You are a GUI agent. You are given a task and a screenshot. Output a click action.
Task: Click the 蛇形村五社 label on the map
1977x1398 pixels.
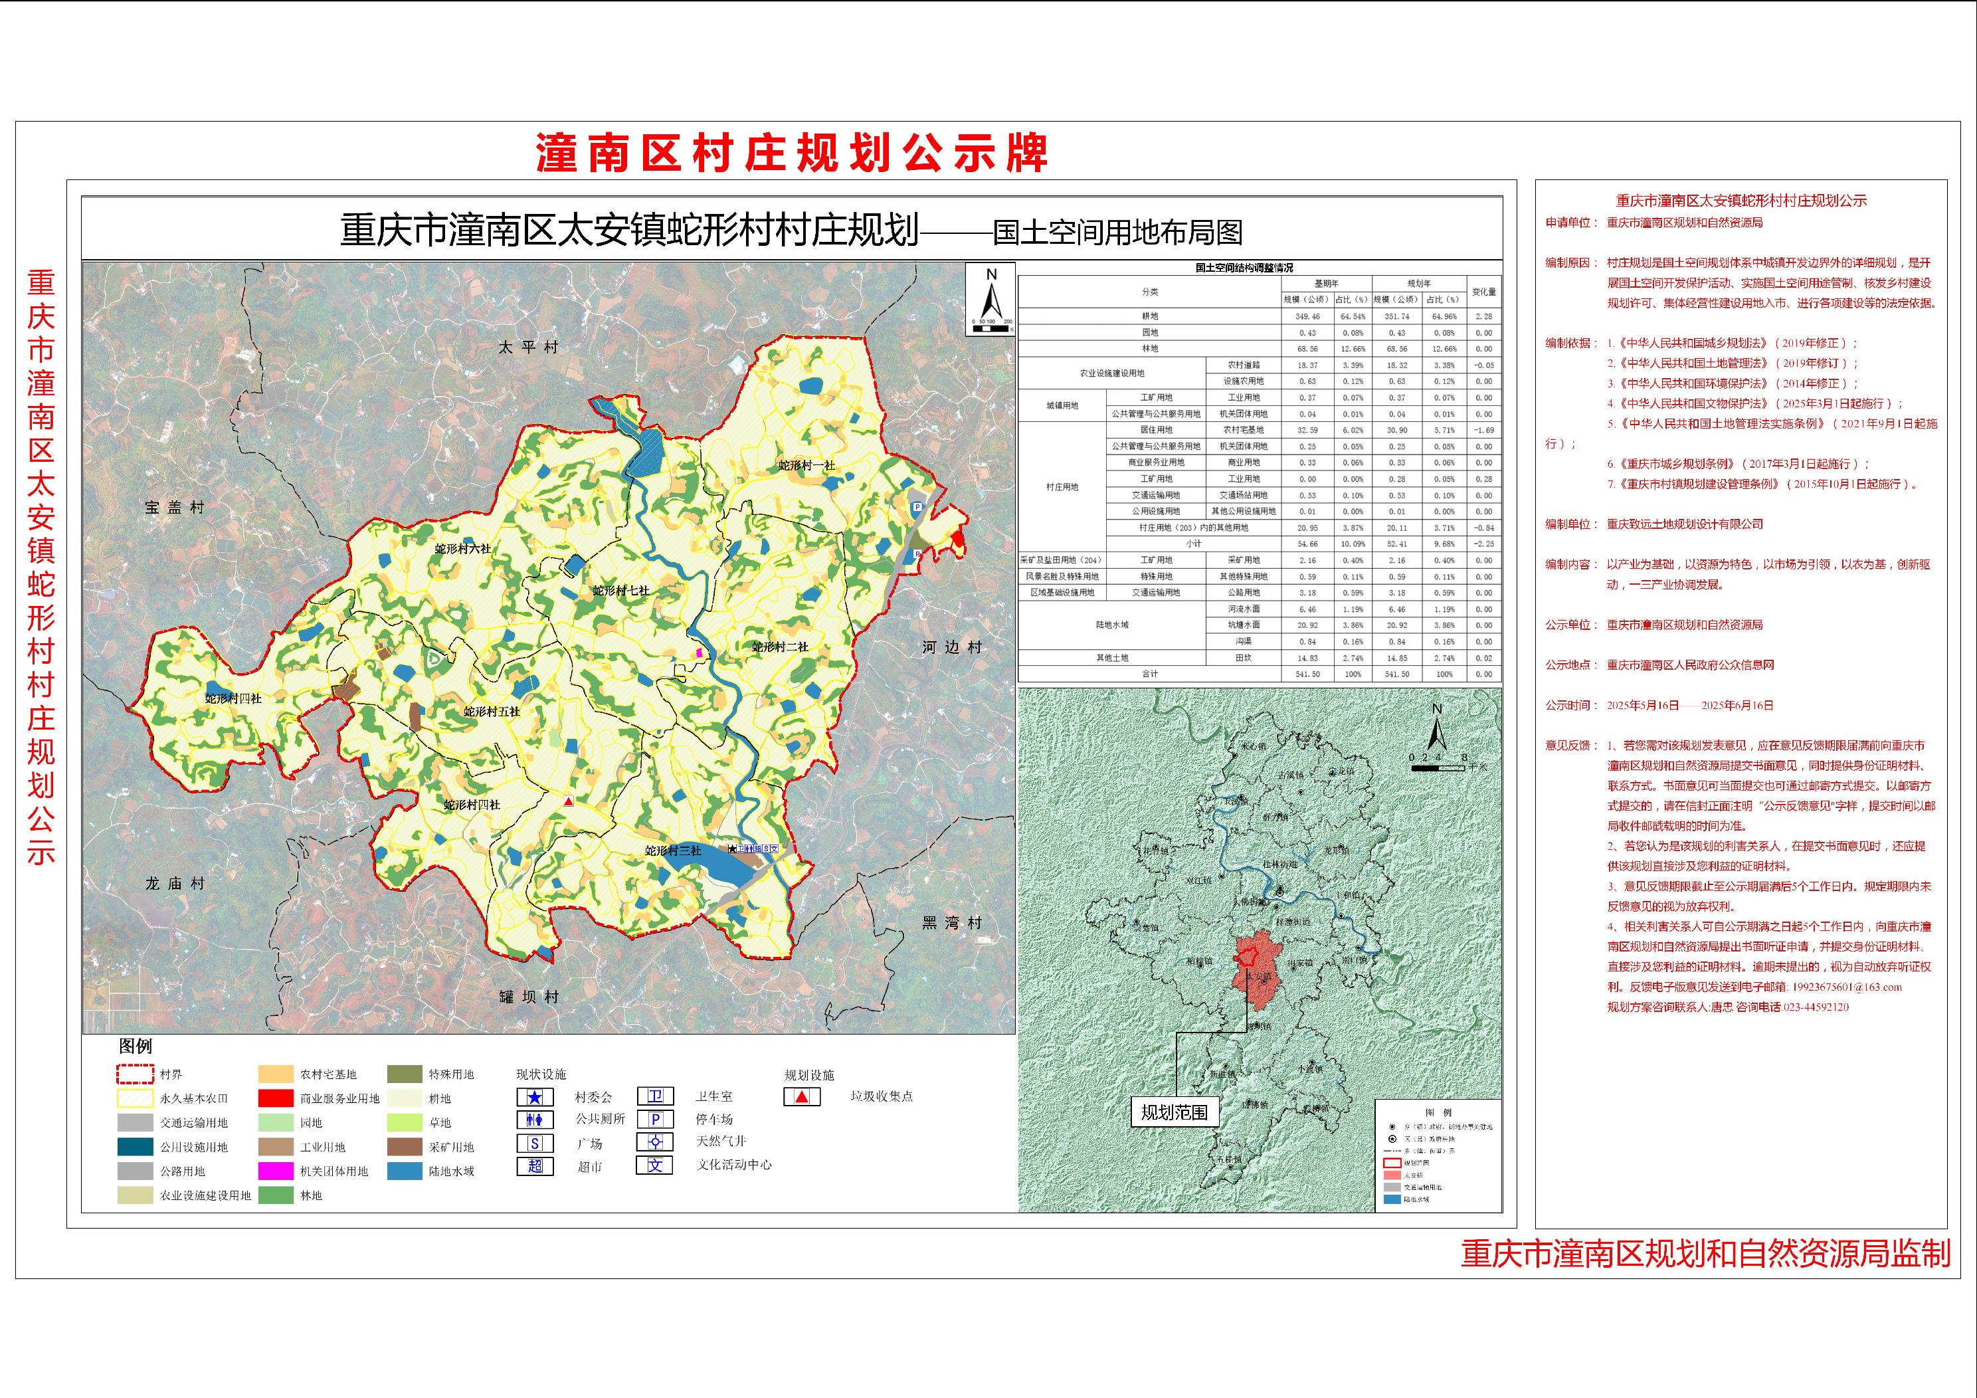click(492, 712)
